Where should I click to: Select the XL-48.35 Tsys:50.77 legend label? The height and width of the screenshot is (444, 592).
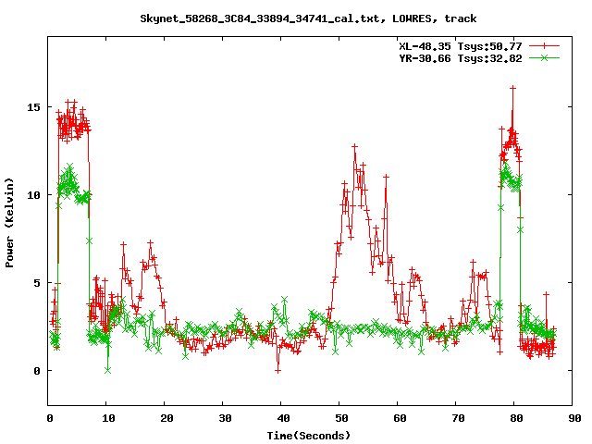(x=461, y=46)
